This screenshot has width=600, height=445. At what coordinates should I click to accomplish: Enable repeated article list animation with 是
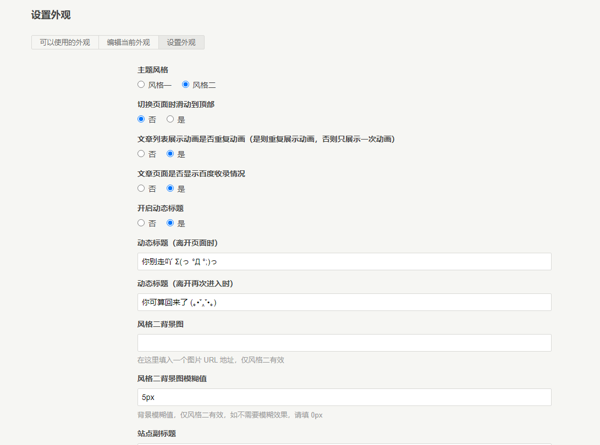click(170, 154)
